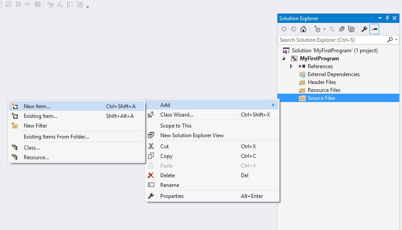Choose New Item... from the Add submenu
402x230 pixels.
[37, 106]
